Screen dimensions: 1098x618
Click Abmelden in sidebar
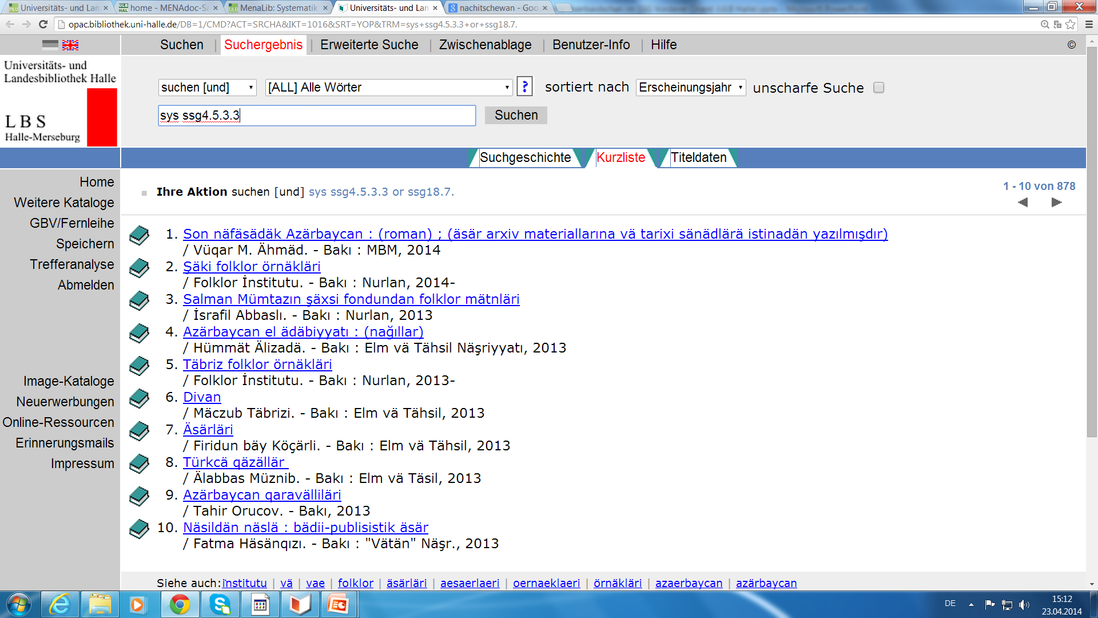86,285
